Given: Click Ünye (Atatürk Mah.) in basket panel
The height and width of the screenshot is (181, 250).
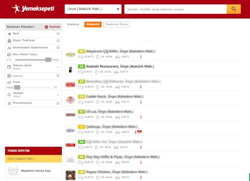Looking at the screenshot, I should (21, 159).
